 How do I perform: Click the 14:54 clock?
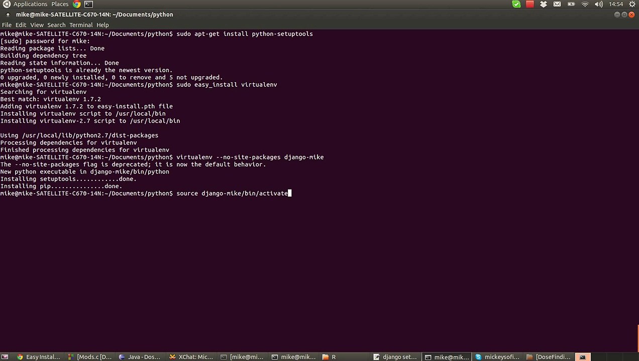(x=616, y=4)
